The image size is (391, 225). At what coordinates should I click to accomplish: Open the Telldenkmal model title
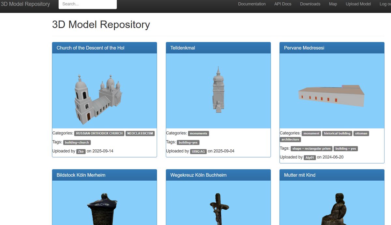(x=183, y=48)
